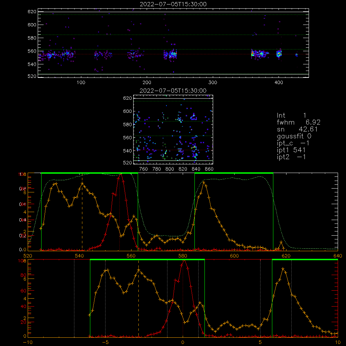Select the 'gaussfit 0' parameter line

tap(294, 136)
